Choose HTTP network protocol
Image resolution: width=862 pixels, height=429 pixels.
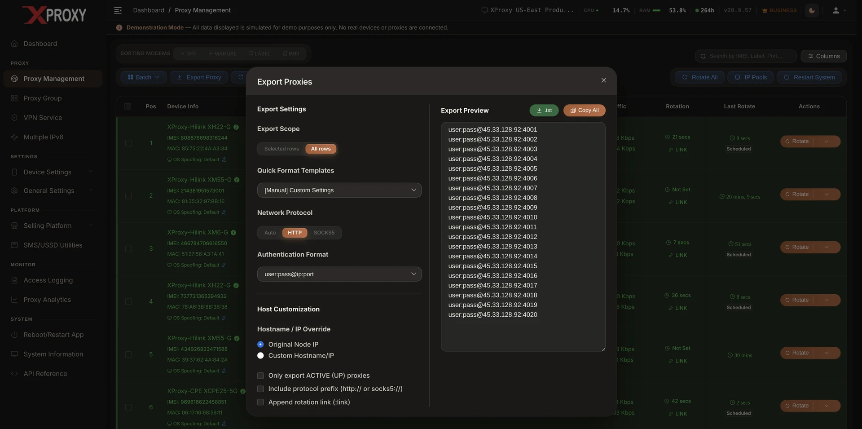pyautogui.click(x=295, y=233)
